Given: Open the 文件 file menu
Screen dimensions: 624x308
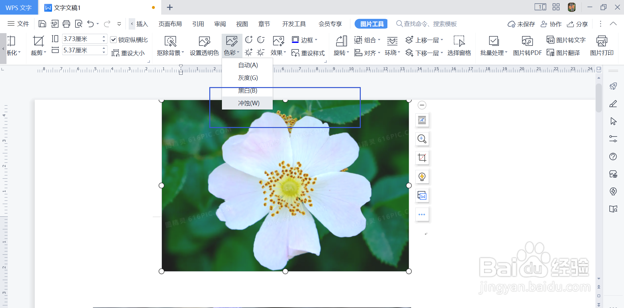Looking at the screenshot, I should point(18,24).
